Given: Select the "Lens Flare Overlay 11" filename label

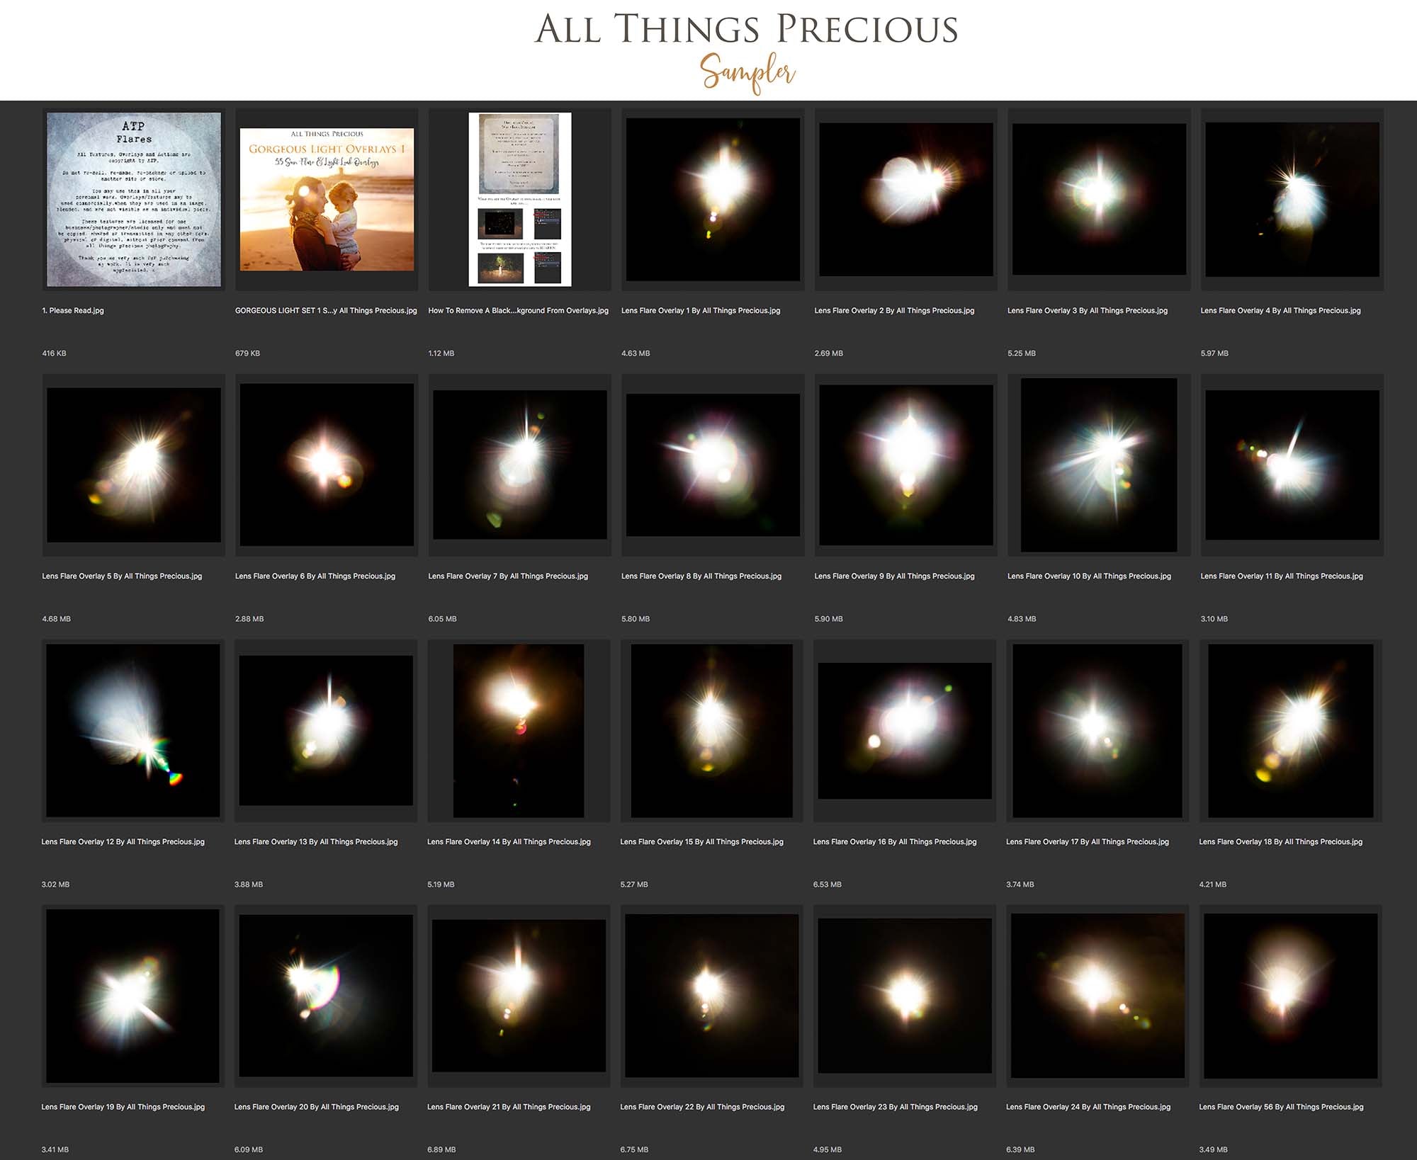Looking at the screenshot, I should [1281, 576].
